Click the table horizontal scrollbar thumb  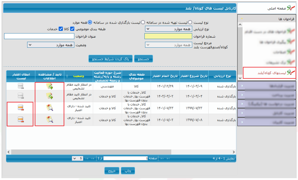click(91, 152)
